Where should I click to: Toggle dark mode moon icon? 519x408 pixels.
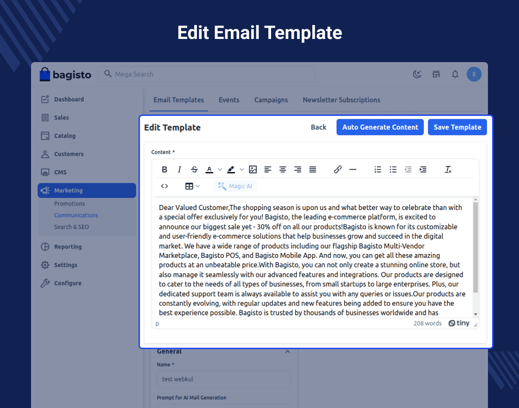point(417,74)
